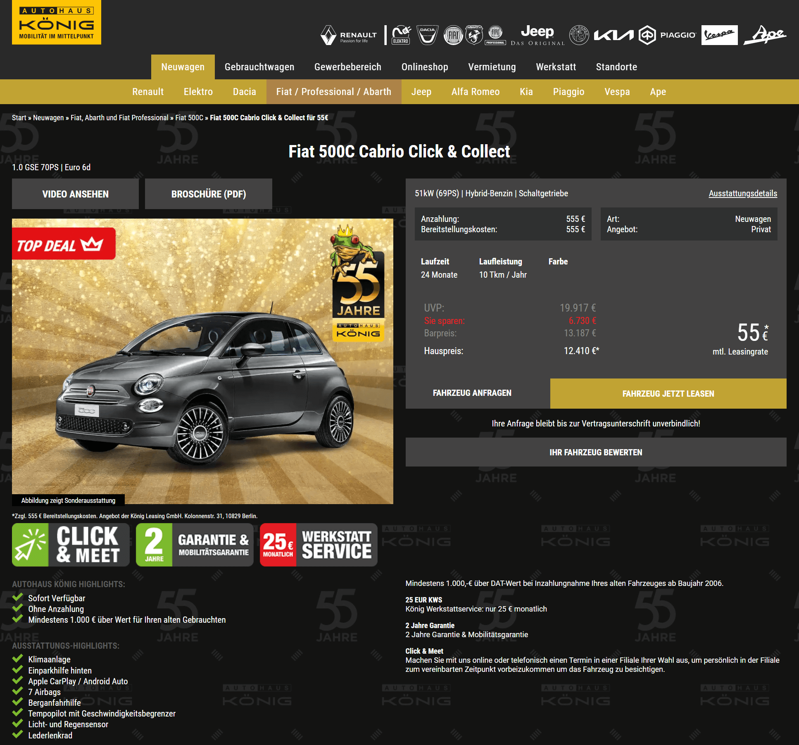Choose Dacia in the brand submenu
Screen dimensions: 799x745
point(245,92)
